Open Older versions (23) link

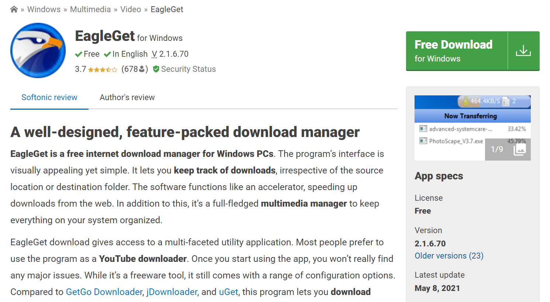pyautogui.click(x=449, y=256)
